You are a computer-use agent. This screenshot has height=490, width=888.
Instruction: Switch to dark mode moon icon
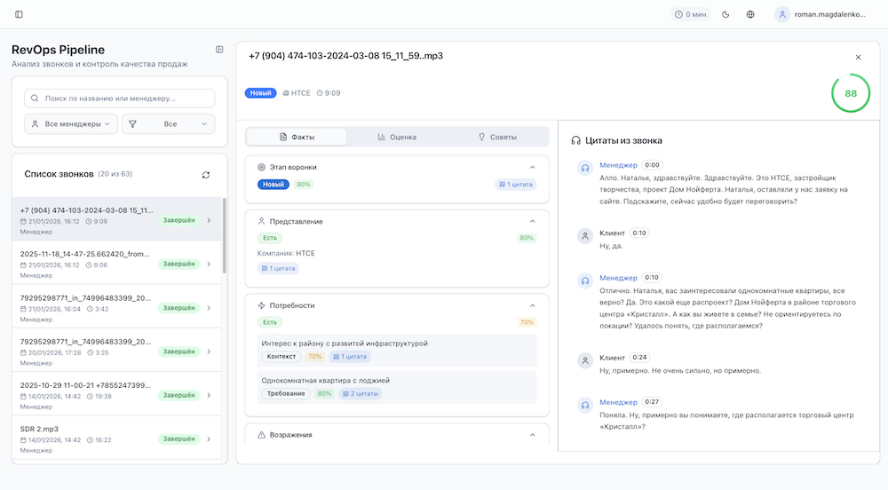pyautogui.click(x=726, y=14)
